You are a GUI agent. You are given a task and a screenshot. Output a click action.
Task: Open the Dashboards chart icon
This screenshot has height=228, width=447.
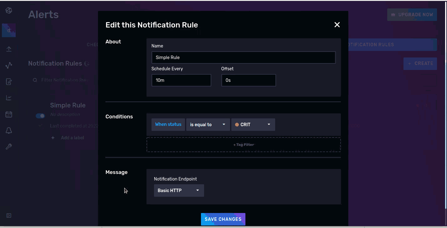coord(9,97)
